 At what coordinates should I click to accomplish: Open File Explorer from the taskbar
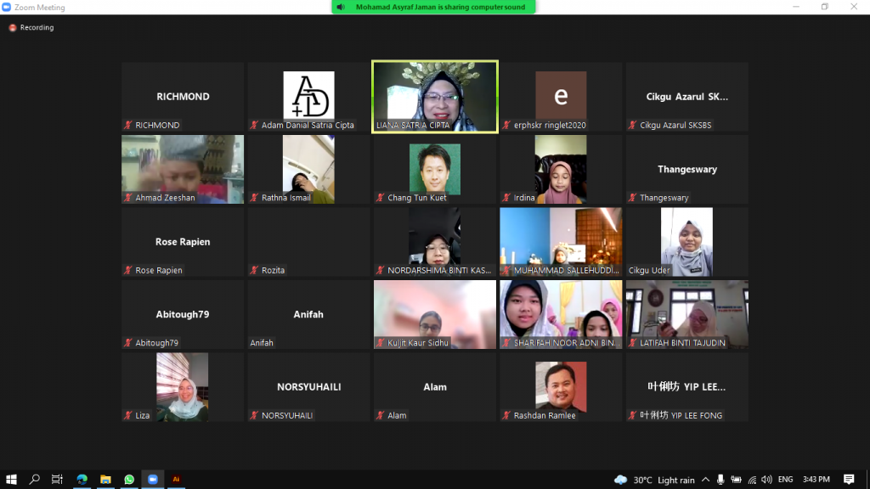pos(105,480)
